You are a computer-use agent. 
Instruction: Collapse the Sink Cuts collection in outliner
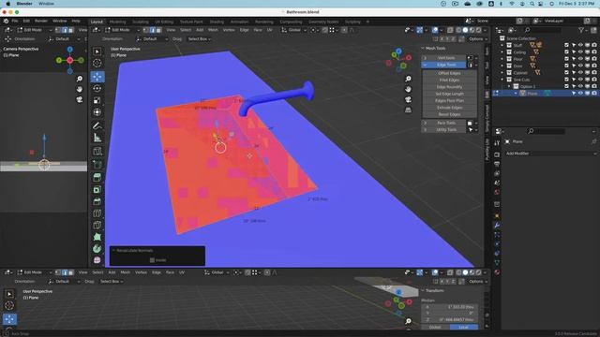tap(502, 80)
